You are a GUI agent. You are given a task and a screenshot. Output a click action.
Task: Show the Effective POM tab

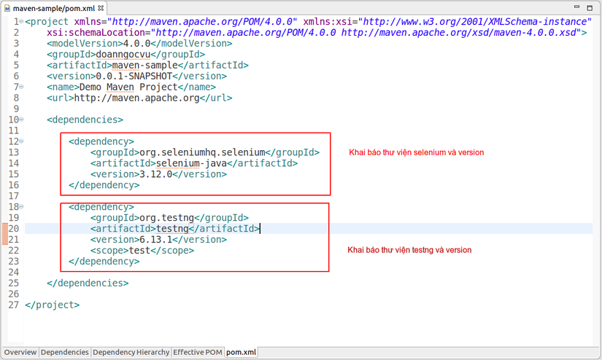coord(197,353)
